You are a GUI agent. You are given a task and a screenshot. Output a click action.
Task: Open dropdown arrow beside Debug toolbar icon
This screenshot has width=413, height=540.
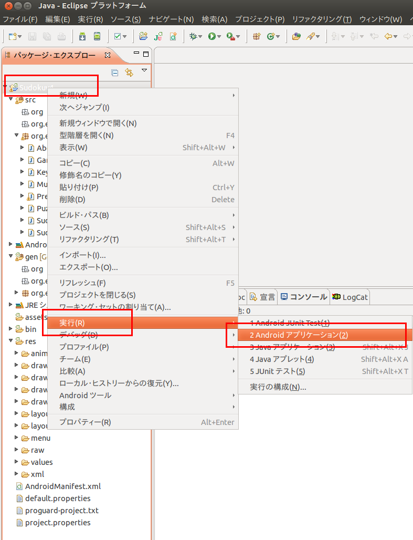point(200,36)
